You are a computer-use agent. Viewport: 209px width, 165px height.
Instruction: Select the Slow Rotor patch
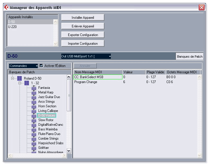point(46,120)
